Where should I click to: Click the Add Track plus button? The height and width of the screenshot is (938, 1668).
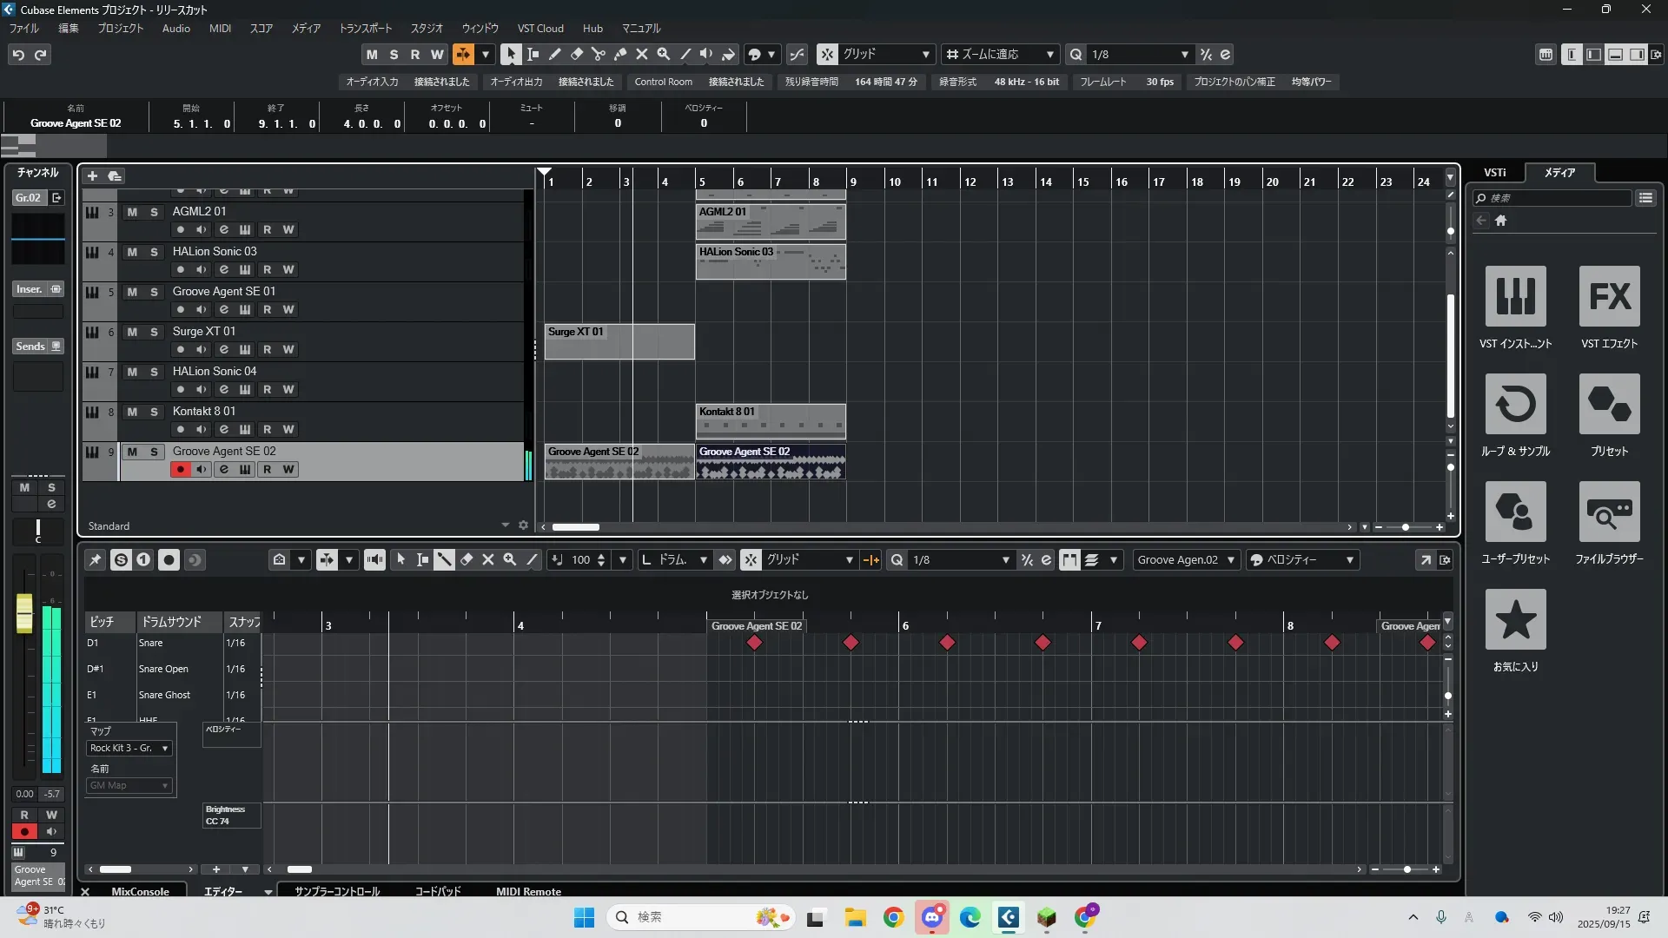[92, 175]
